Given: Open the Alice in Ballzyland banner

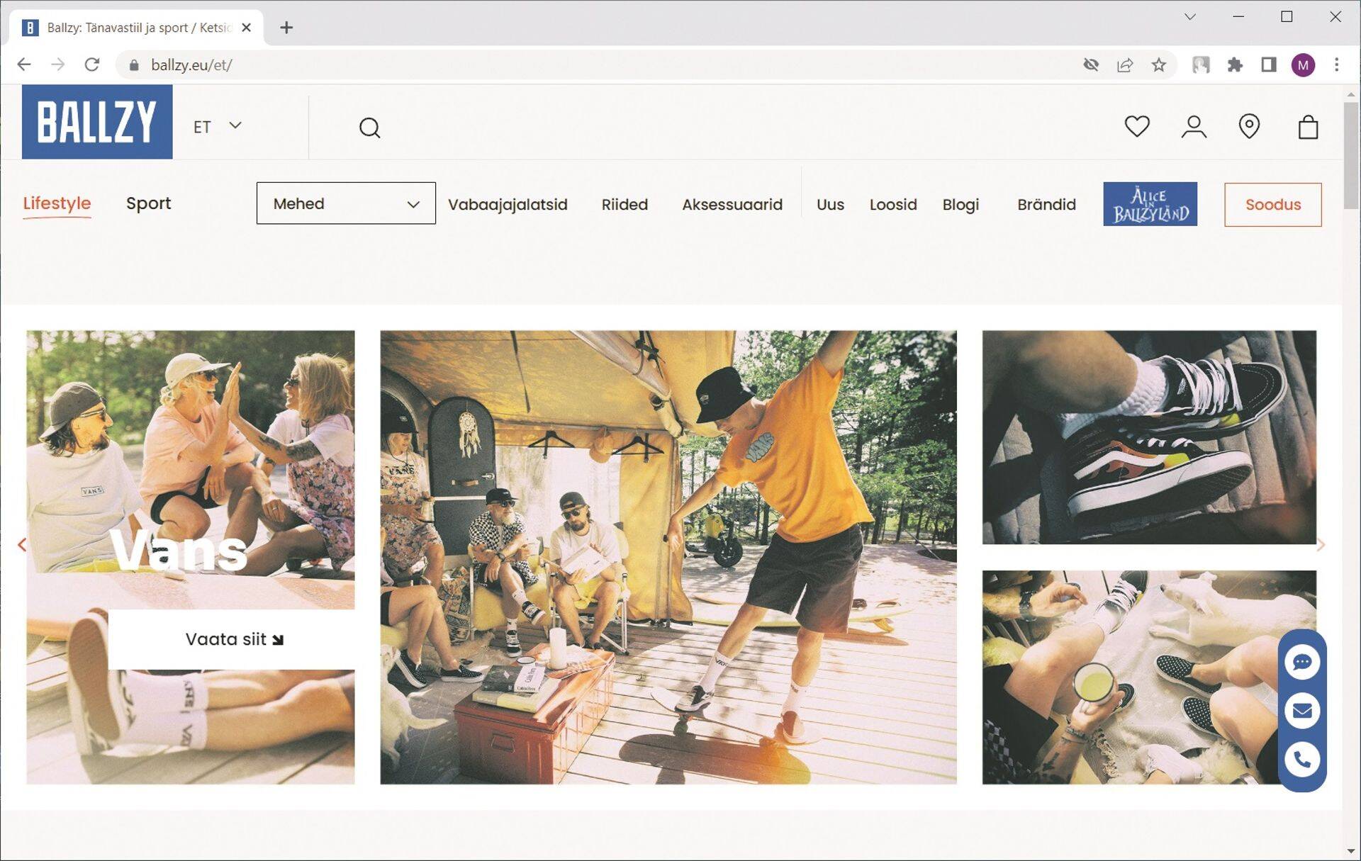Looking at the screenshot, I should [1150, 203].
